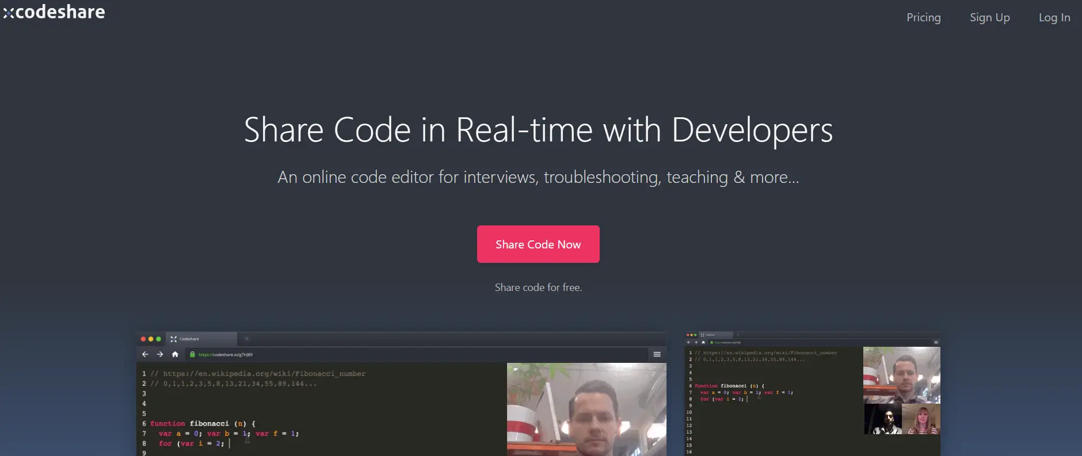Click the webcam video of man in large demo
This screenshot has height=456, width=1082.
[586, 409]
